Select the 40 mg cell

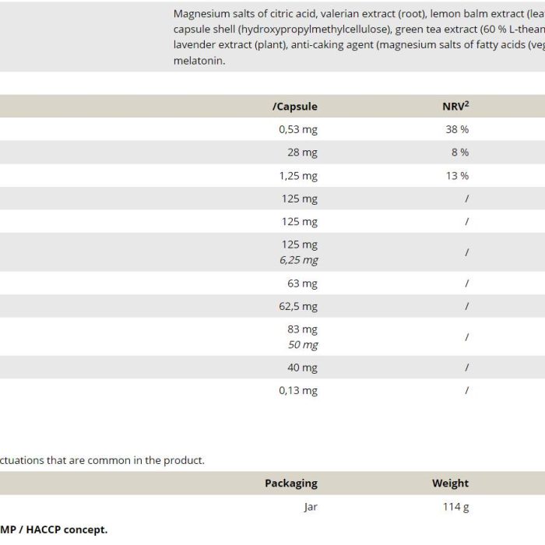click(302, 368)
